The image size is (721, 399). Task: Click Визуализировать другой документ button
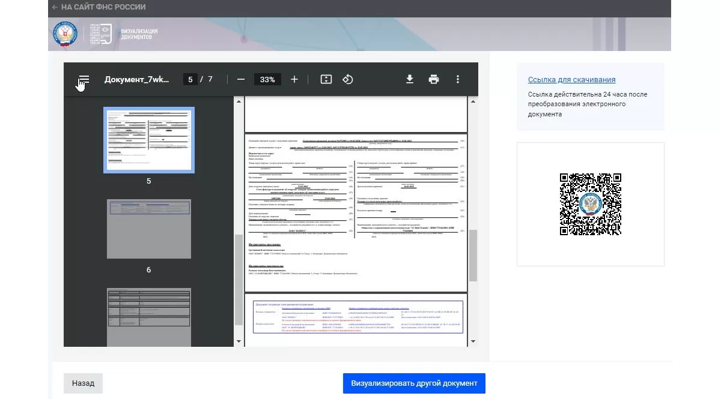pyautogui.click(x=414, y=383)
